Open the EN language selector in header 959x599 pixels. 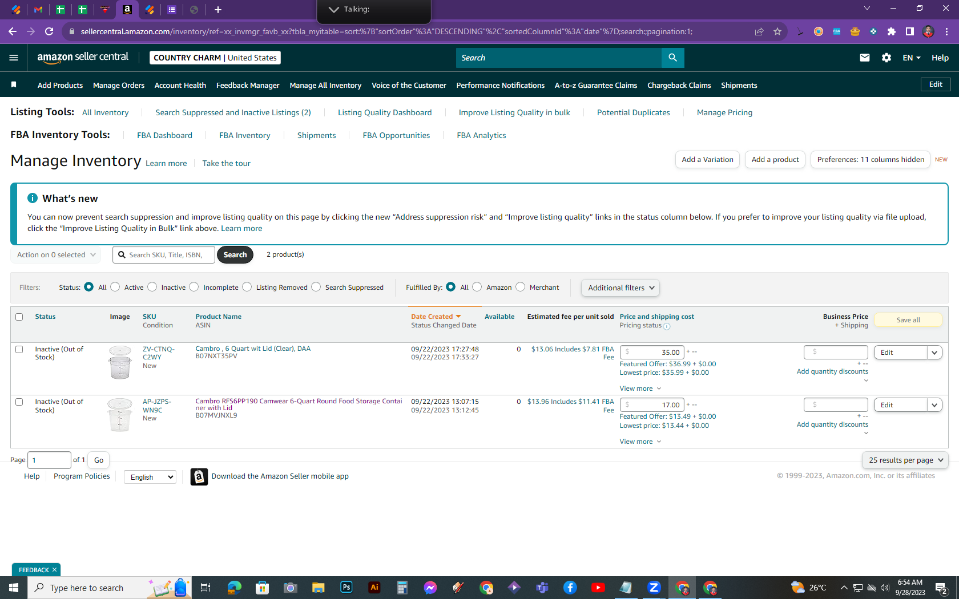tap(911, 58)
